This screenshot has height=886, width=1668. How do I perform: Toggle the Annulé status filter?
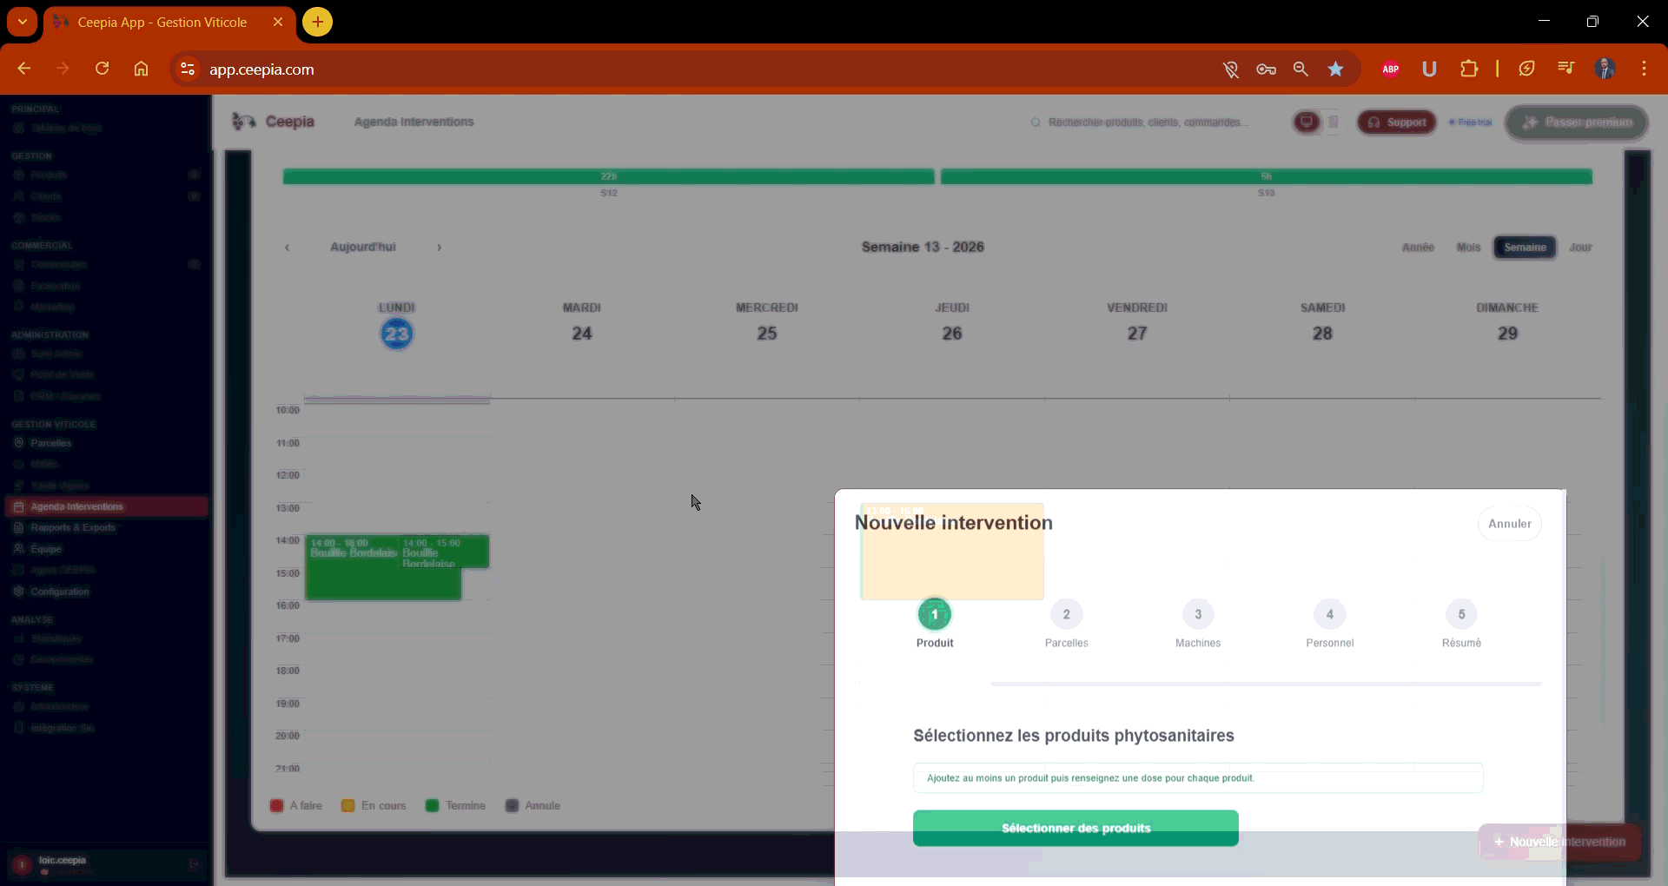click(x=513, y=806)
